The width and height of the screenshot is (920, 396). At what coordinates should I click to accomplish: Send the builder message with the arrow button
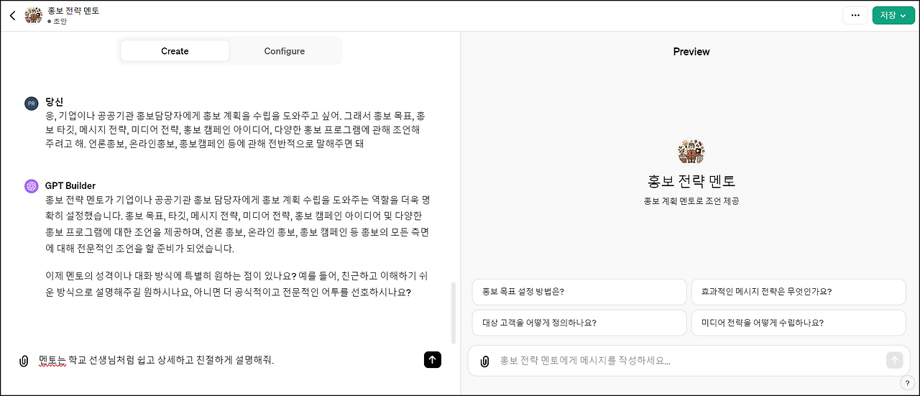(432, 360)
